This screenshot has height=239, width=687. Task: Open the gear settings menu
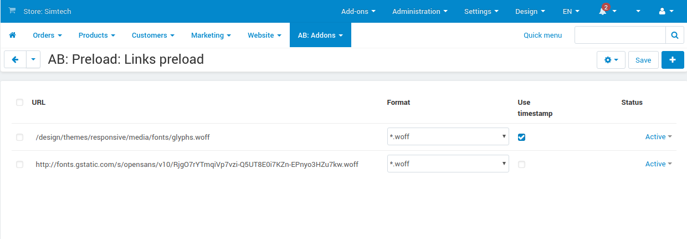[611, 60]
